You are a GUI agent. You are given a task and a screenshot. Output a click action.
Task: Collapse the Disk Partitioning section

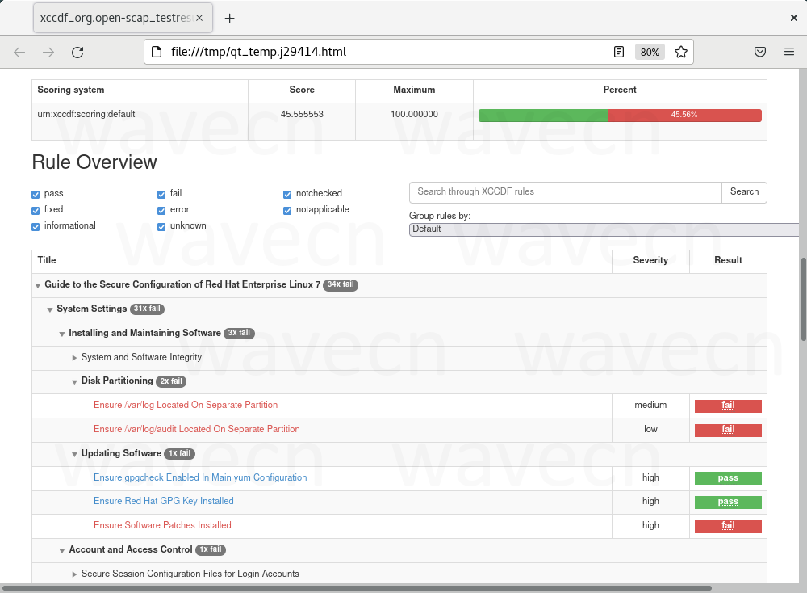click(x=74, y=381)
